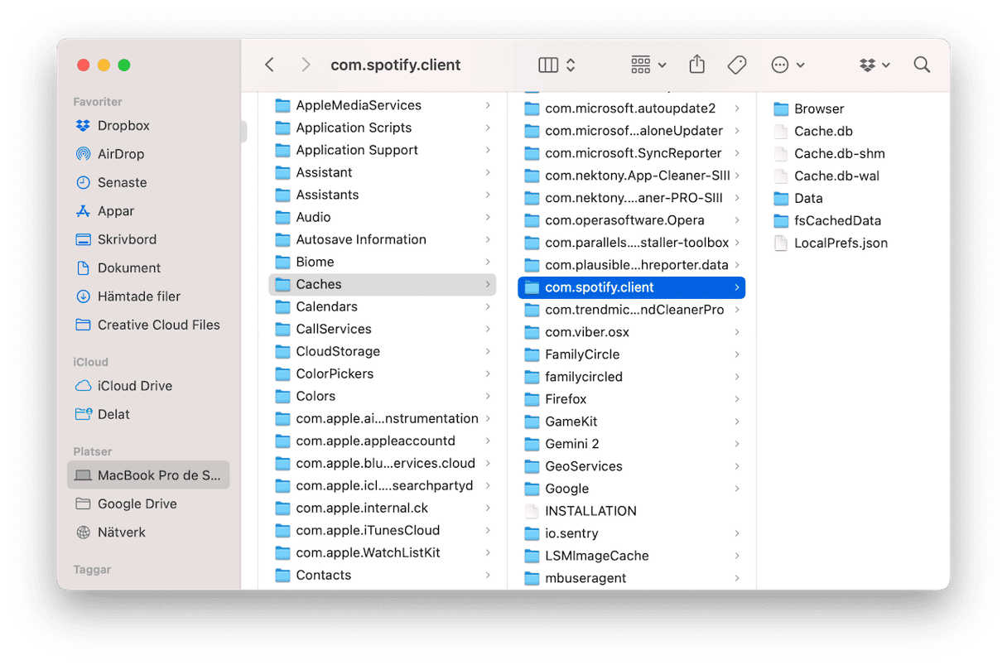1007x665 pixels.
Task: Click the Tags icon in toolbar
Action: pyautogui.click(x=736, y=65)
